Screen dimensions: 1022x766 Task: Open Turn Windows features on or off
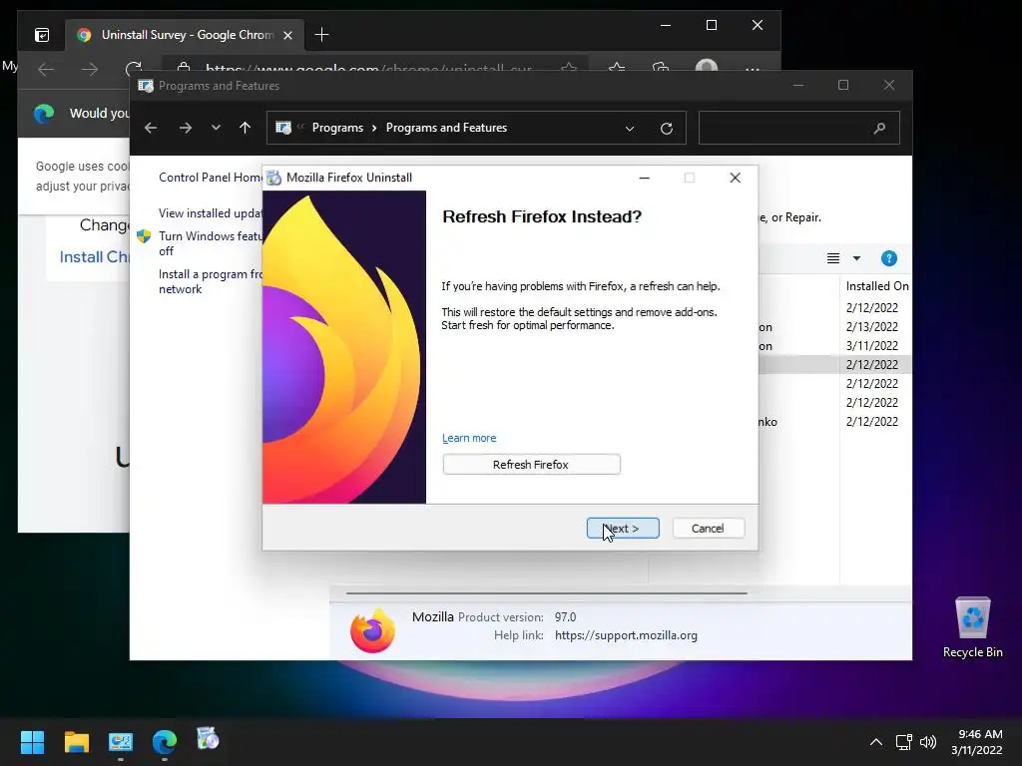[x=210, y=243]
